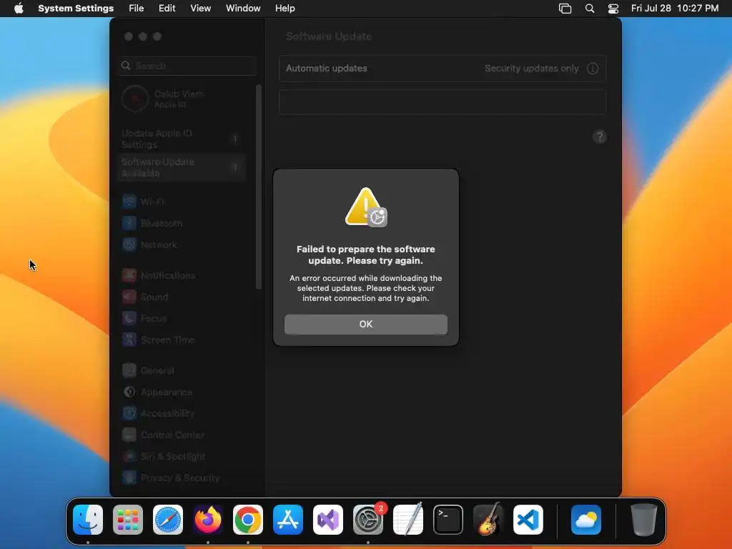
Task: Open the Apple menu
Action: [19, 9]
